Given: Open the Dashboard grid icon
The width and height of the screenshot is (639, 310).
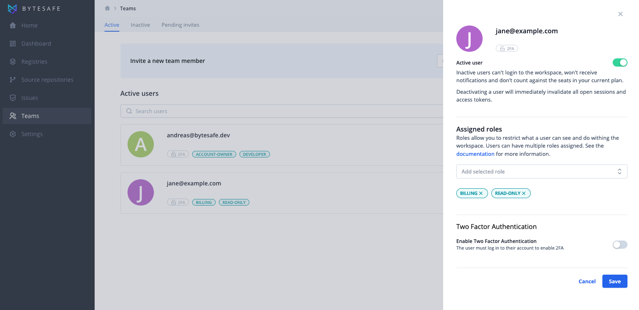Looking at the screenshot, I should [x=13, y=44].
